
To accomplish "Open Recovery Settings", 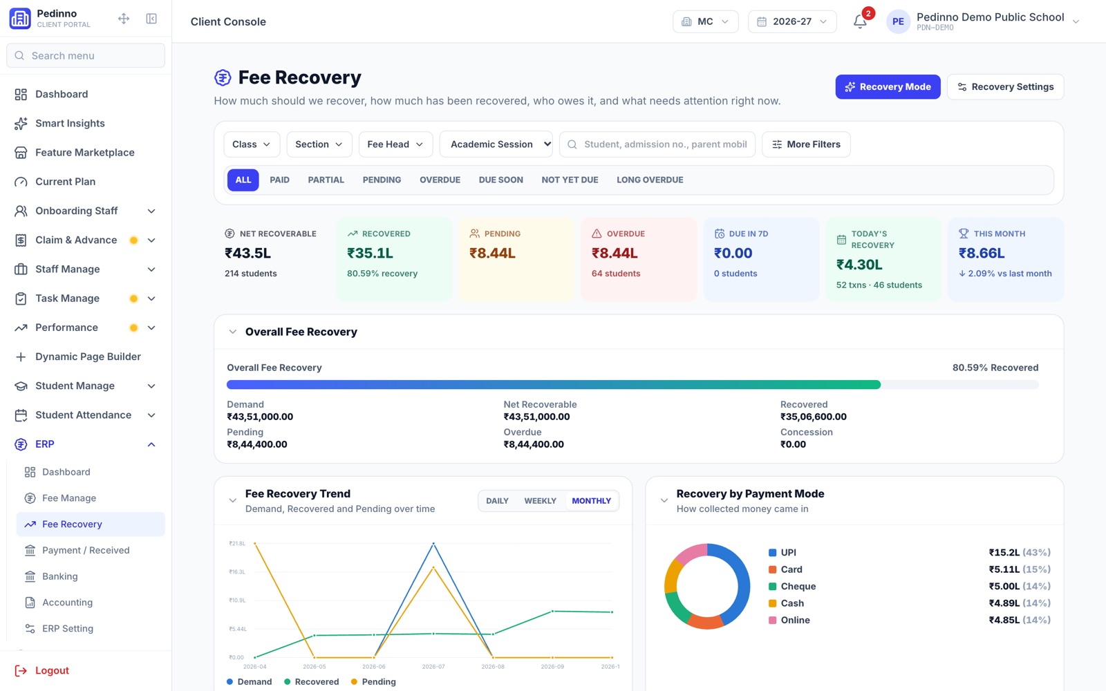I will [1005, 87].
